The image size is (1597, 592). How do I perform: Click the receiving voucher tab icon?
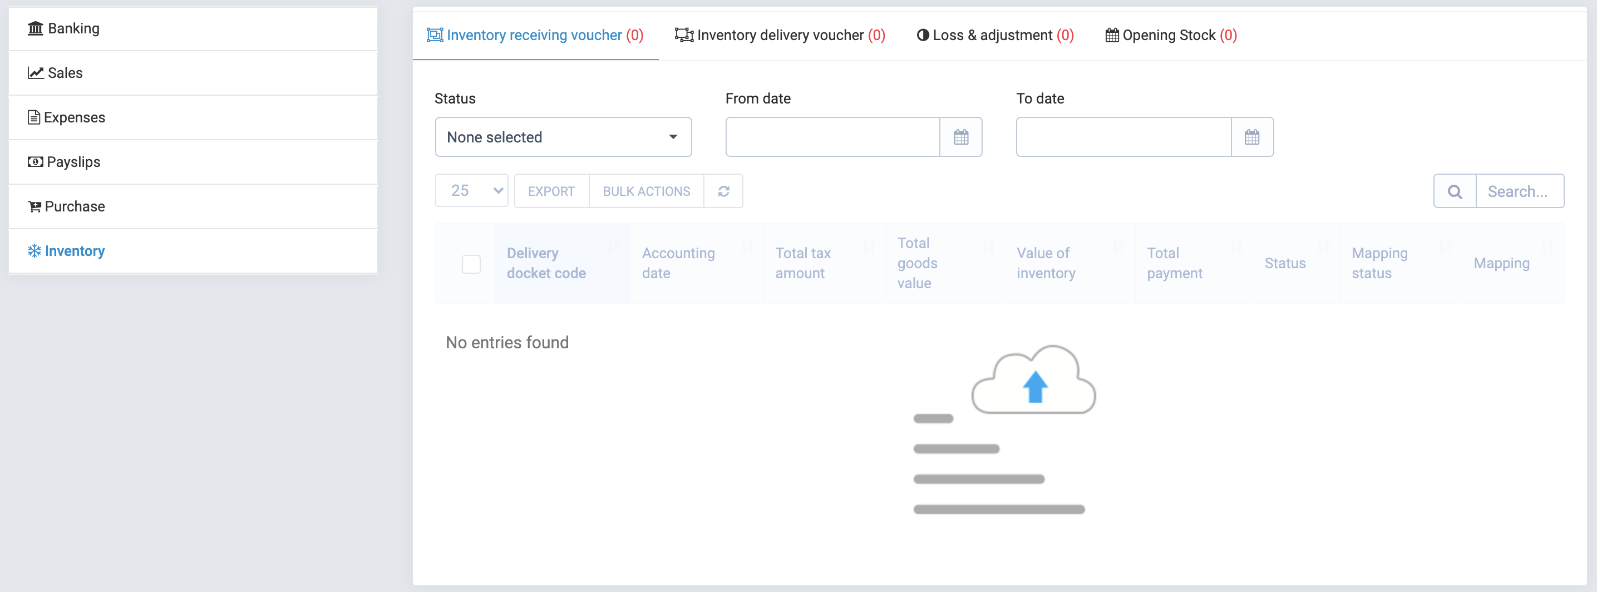[x=435, y=36]
